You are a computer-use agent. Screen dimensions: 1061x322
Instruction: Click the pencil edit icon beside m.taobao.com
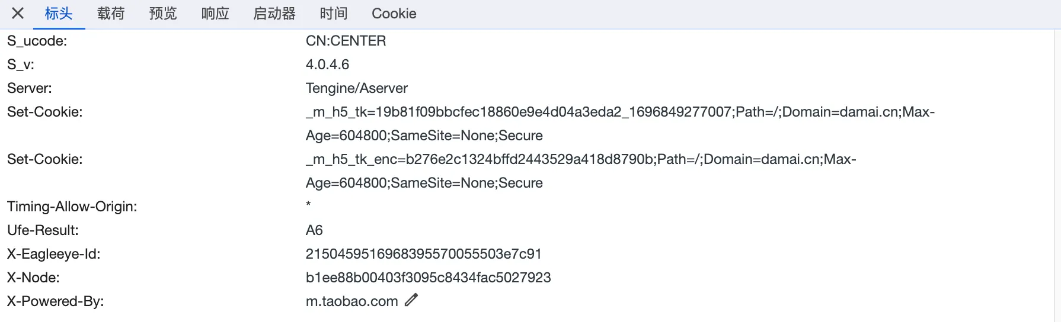(411, 300)
